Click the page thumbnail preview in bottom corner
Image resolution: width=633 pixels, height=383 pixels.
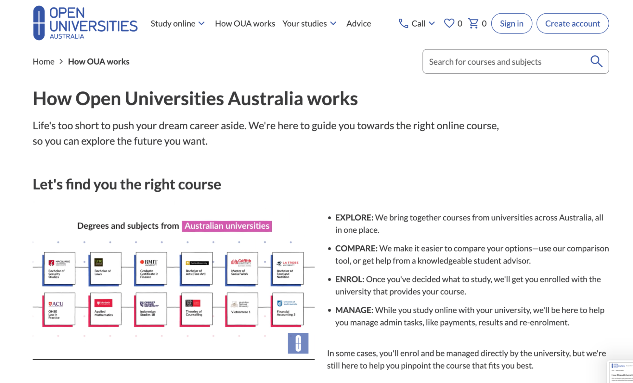tap(621, 372)
